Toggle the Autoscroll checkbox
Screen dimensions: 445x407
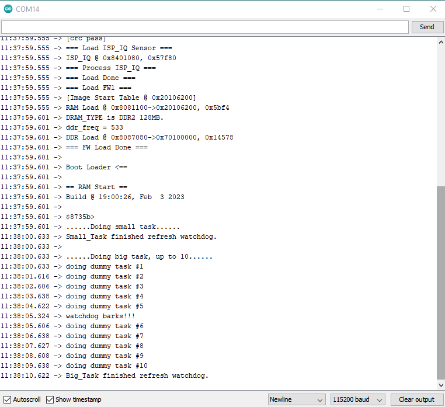[7, 399]
